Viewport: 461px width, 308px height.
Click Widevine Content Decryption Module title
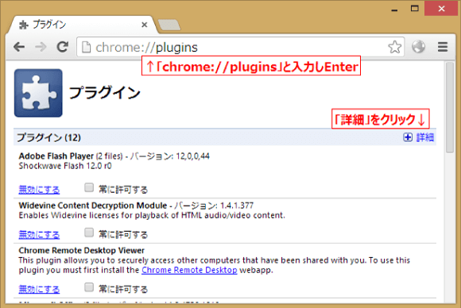(93, 206)
